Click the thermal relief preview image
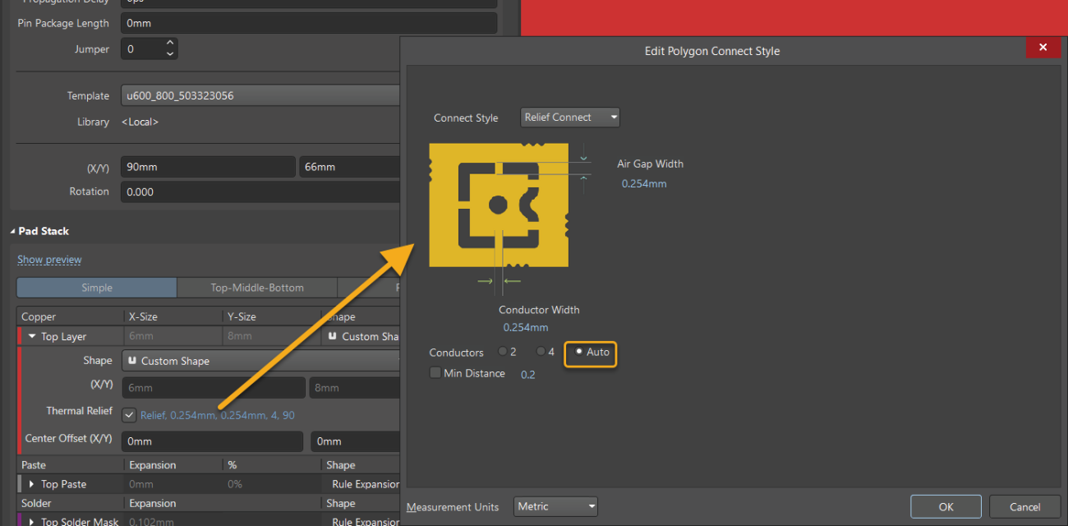 point(498,204)
